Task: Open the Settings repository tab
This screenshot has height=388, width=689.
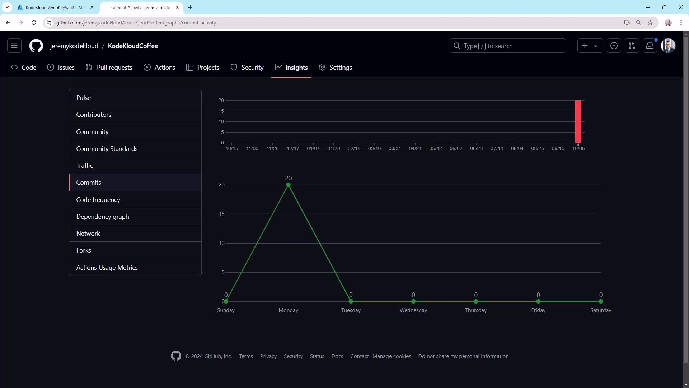Action: pos(335,68)
